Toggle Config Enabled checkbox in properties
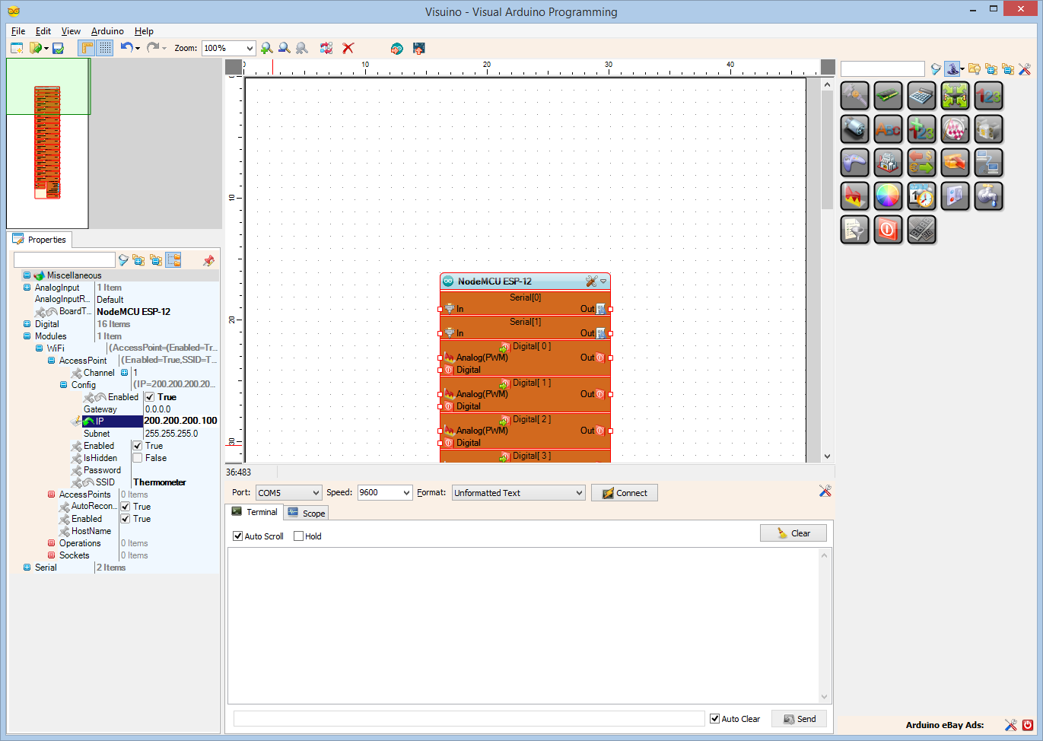The width and height of the screenshot is (1043, 741). coord(150,397)
